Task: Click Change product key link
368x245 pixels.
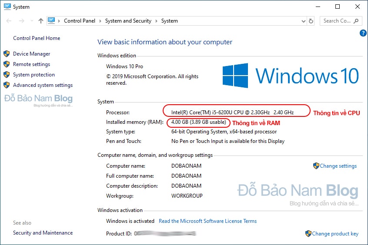Action: [x=335, y=234]
